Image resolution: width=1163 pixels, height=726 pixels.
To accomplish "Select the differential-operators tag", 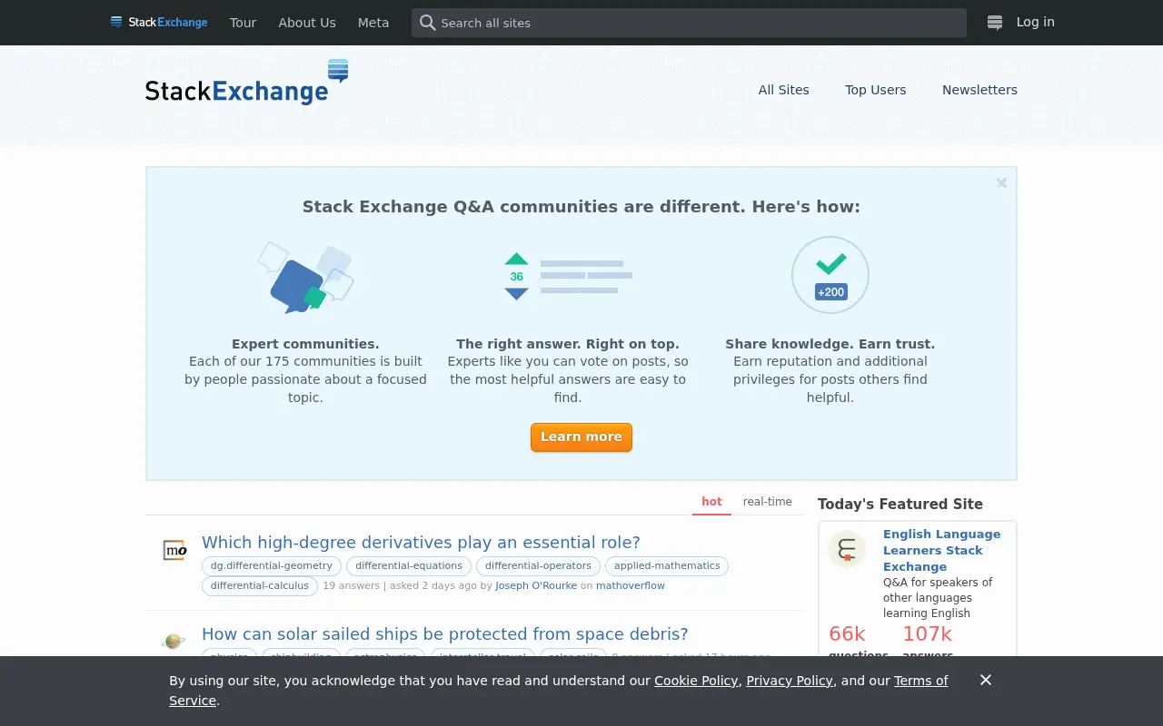I will 538,566.
